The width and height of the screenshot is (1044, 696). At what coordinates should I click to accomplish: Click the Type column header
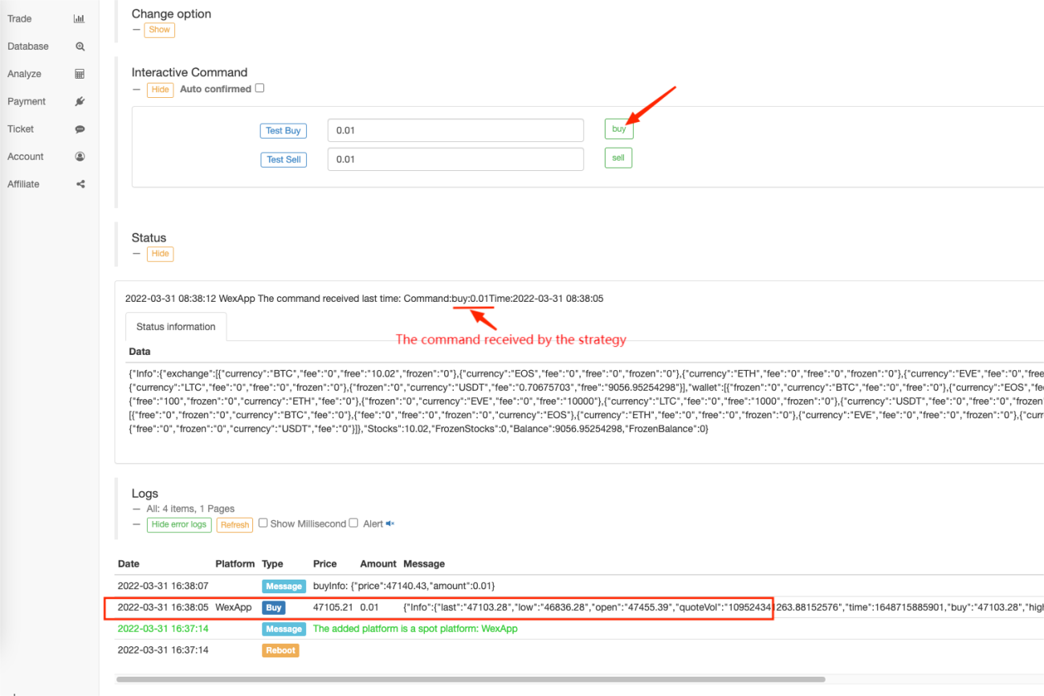click(272, 564)
